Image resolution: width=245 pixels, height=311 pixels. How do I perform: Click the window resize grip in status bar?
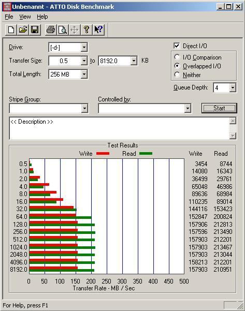click(x=240, y=306)
